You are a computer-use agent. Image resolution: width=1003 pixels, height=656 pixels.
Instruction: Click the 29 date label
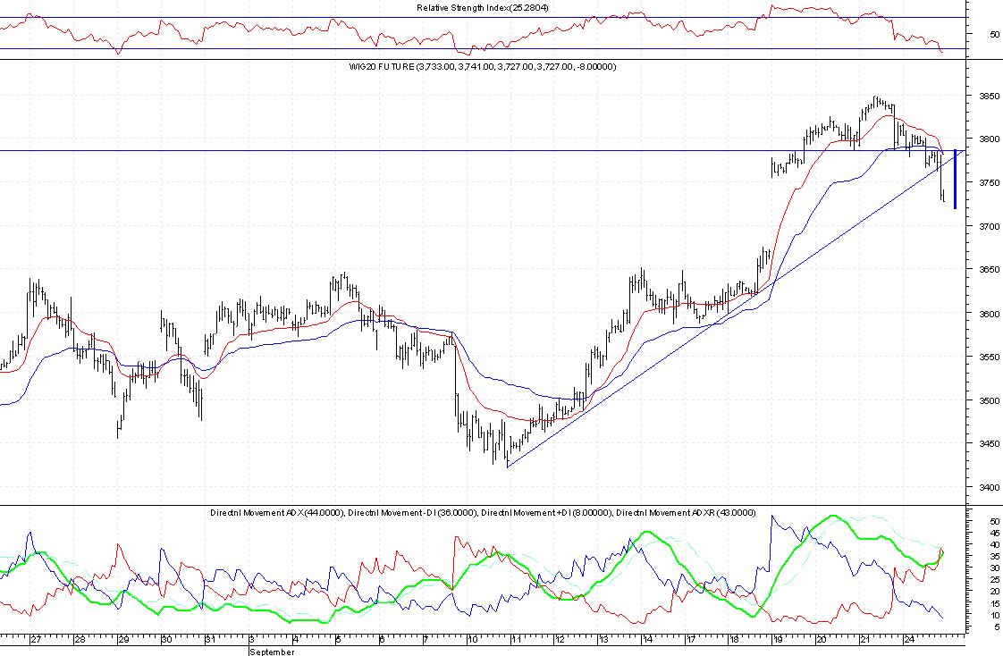(123, 639)
